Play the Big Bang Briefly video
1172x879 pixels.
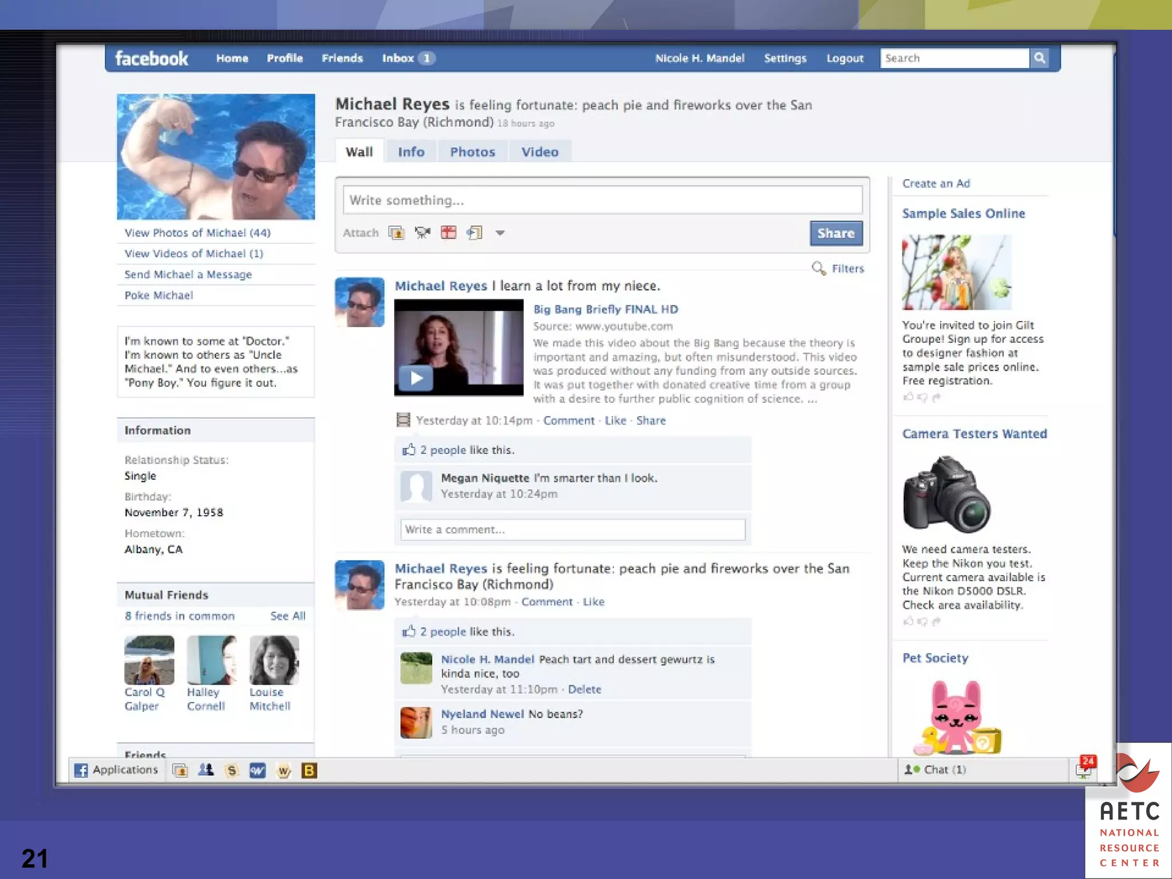click(415, 378)
